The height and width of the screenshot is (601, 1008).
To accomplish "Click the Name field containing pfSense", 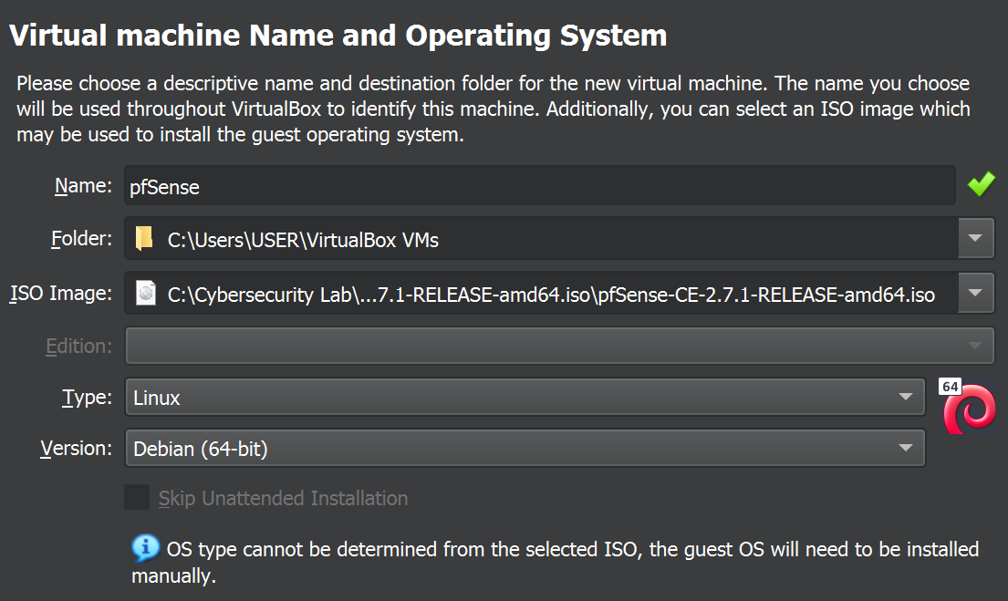I will (540, 187).
